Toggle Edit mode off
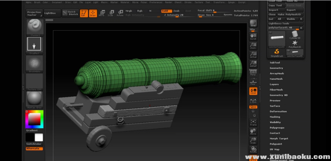Viewport: 331px width, 161px height. pyautogui.click(x=84, y=13)
